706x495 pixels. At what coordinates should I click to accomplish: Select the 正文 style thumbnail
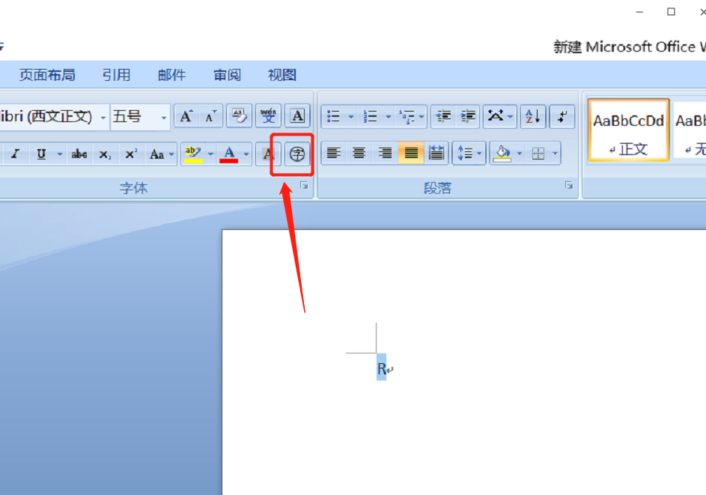(x=628, y=130)
